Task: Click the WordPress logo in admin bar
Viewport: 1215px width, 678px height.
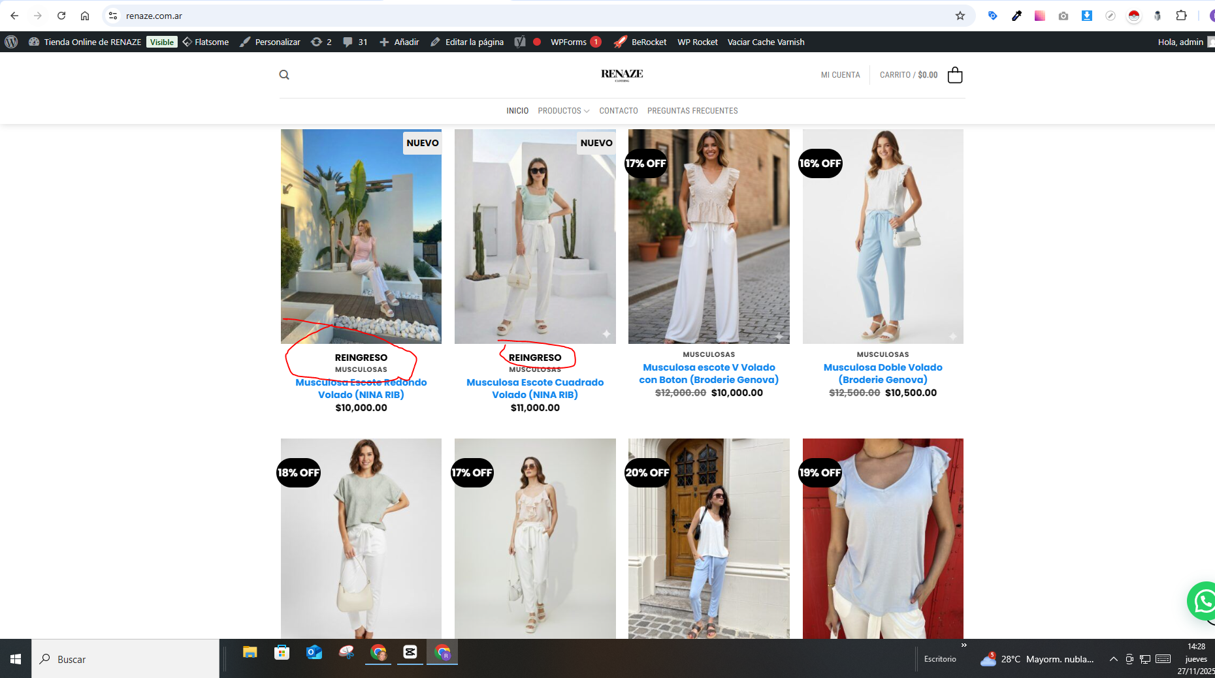Action: tap(11, 42)
